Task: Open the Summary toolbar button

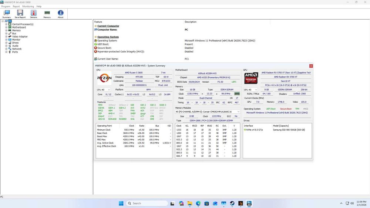Action: point(7,14)
